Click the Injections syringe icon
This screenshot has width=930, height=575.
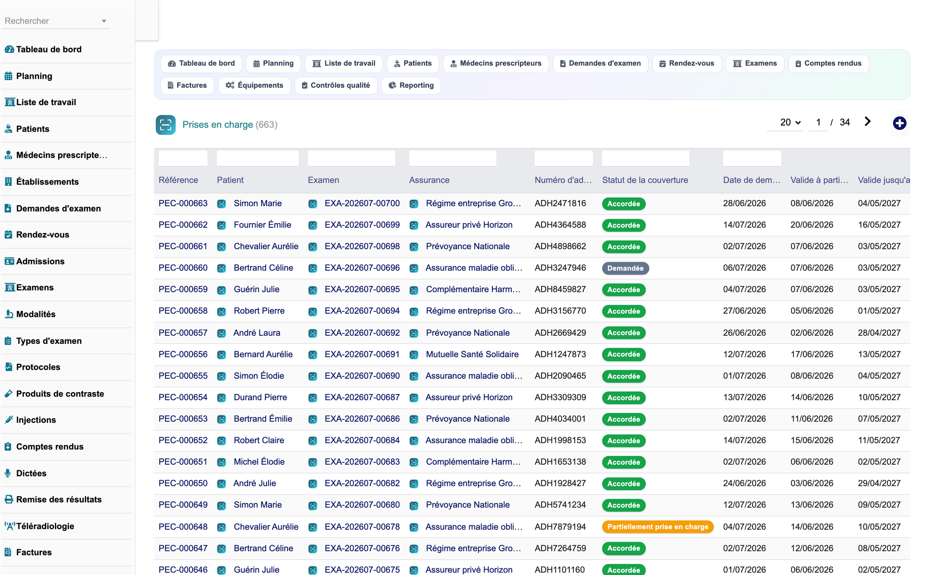tap(9, 420)
